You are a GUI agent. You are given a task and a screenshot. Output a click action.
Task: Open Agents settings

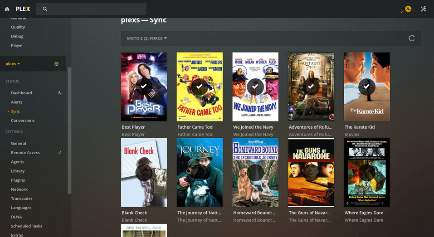pyautogui.click(x=17, y=162)
